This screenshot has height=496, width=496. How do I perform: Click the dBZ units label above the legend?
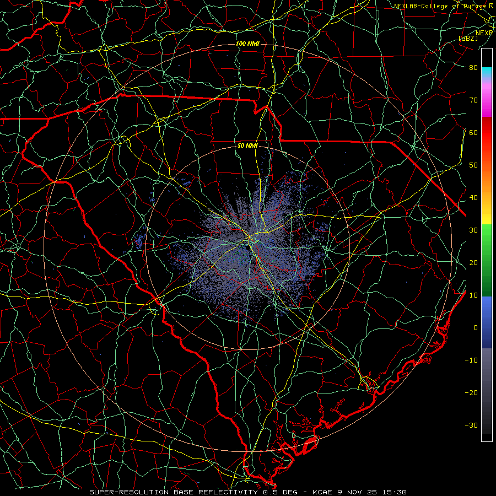point(468,39)
